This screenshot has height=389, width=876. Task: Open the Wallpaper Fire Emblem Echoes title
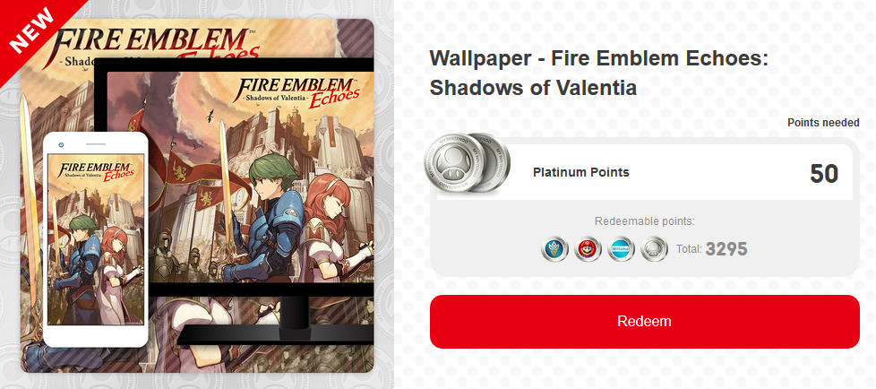(598, 73)
